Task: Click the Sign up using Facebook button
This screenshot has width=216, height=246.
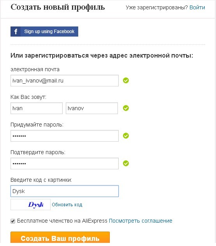Action: [x=44, y=32]
